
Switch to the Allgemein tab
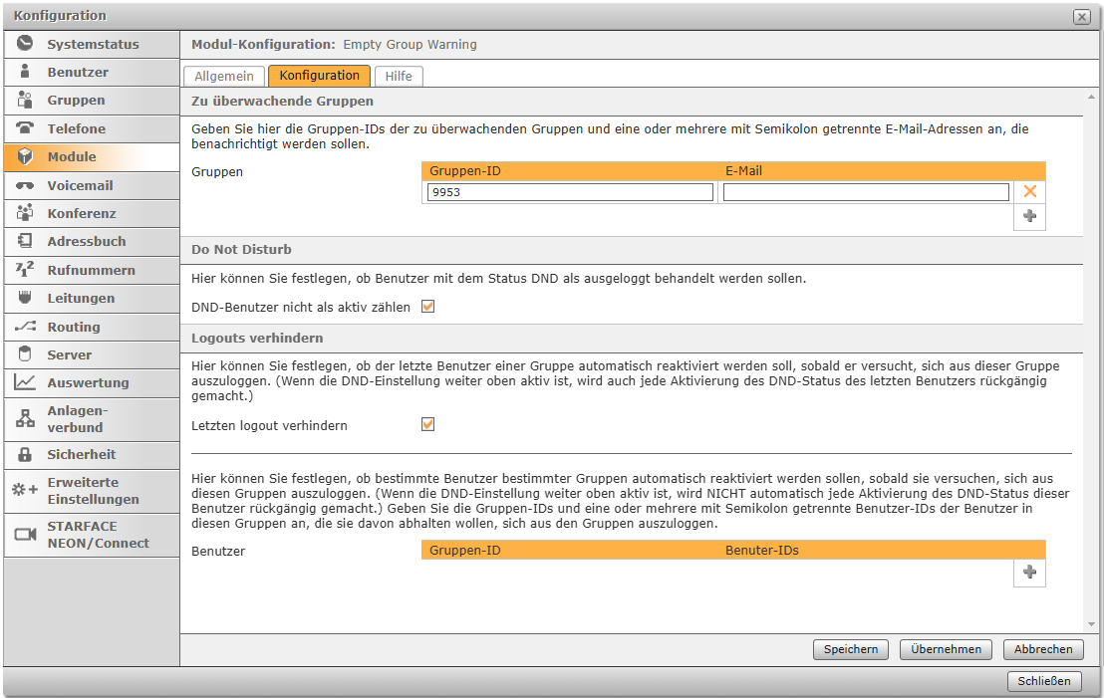pyautogui.click(x=224, y=76)
